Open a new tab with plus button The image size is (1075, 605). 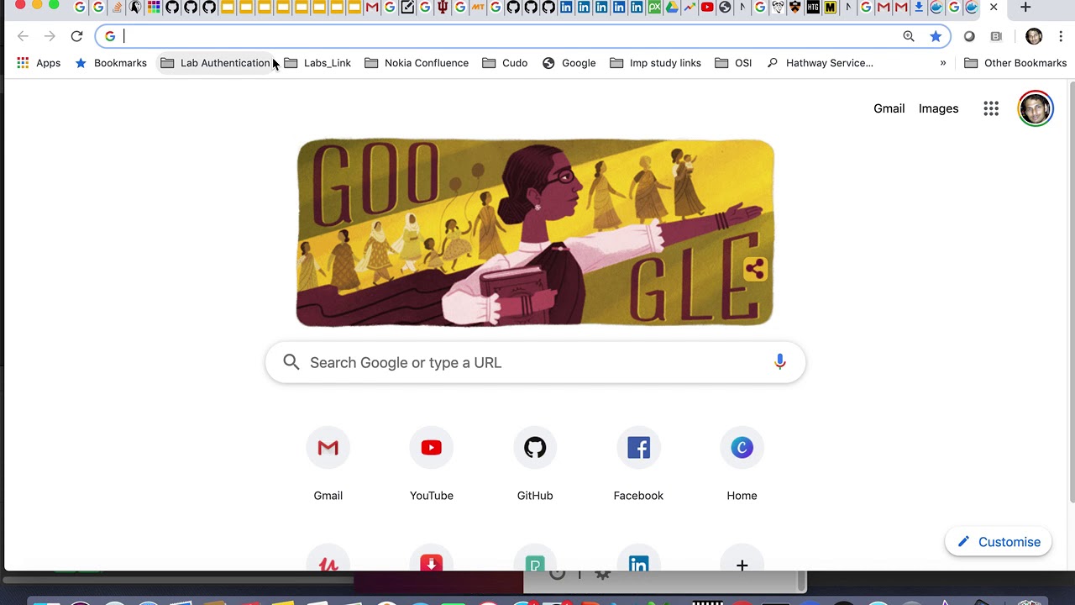tap(1025, 8)
